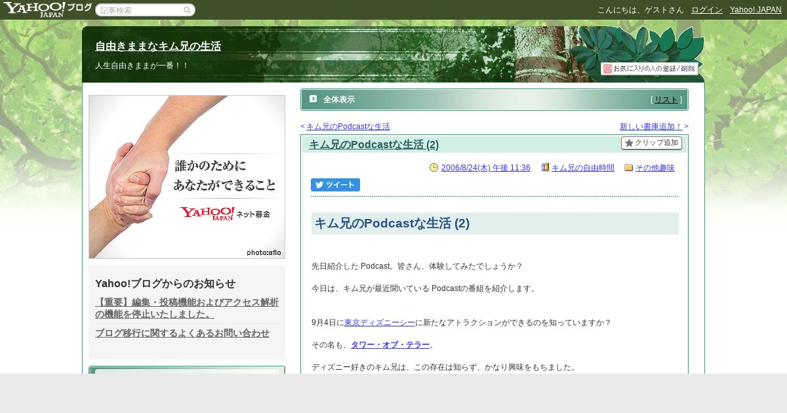Open ブログ移行に関するよくあるお問い合わせ link

click(182, 333)
